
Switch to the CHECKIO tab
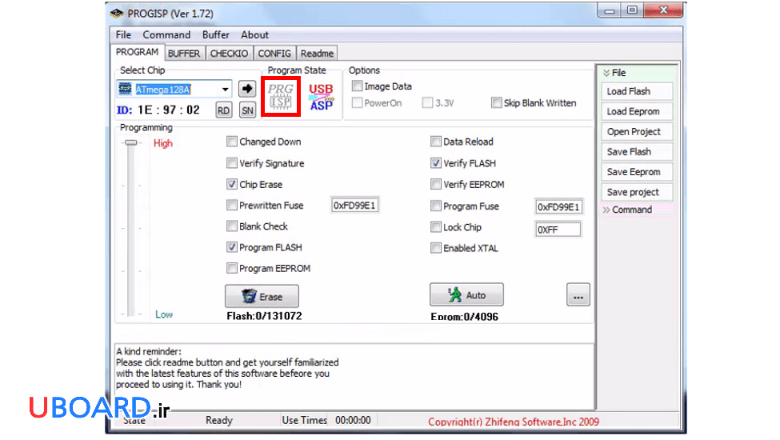click(229, 53)
